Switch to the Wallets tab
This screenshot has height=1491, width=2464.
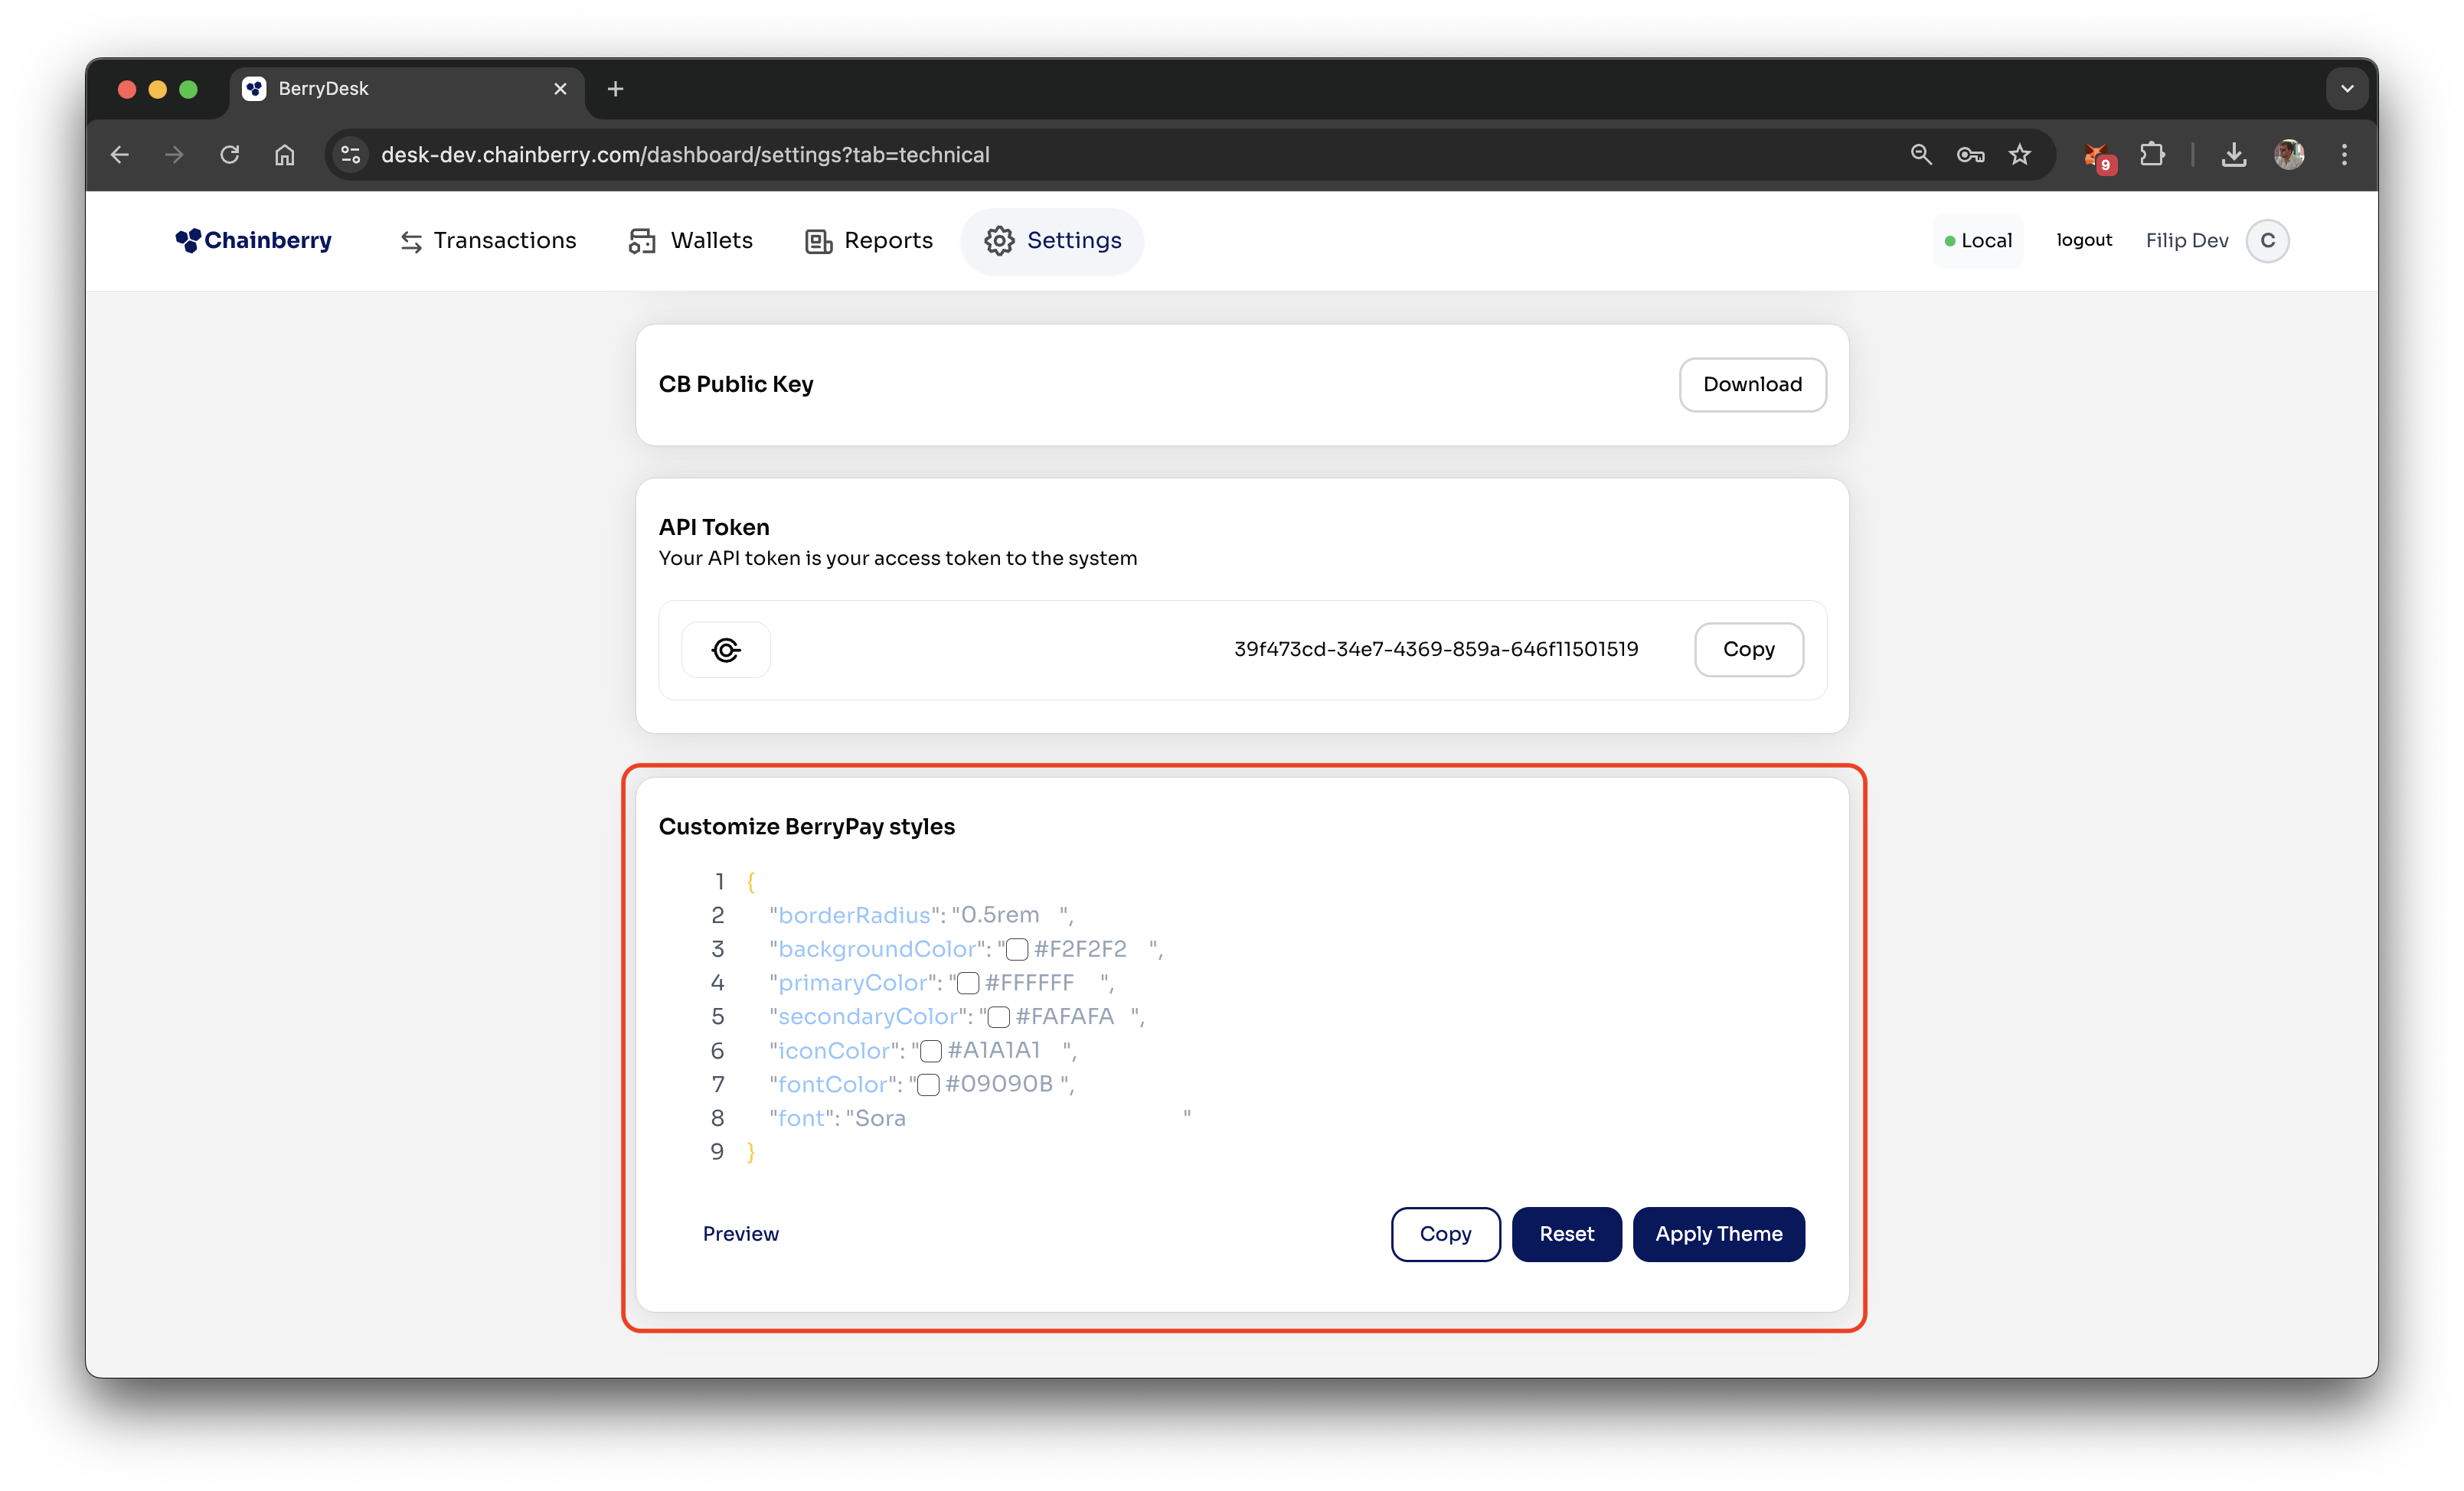[691, 241]
